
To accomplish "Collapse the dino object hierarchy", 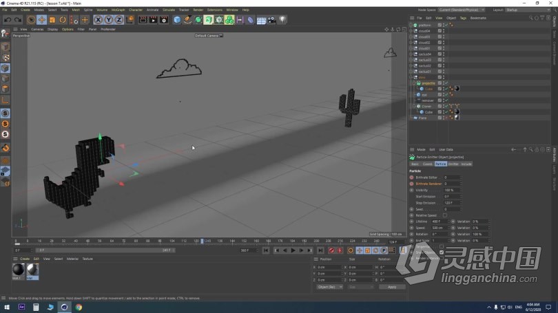I will pyautogui.click(x=411, y=78).
